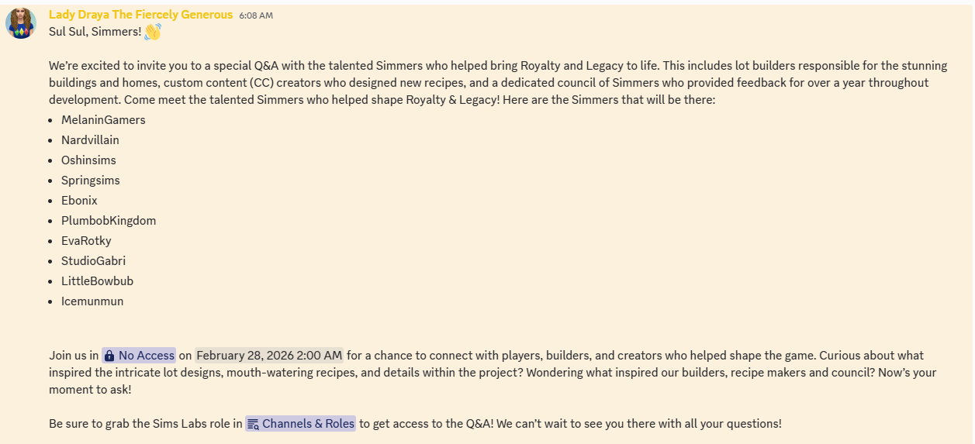The height and width of the screenshot is (444, 975).
Task: Click the Channels & Roles browse icon
Action: point(253,424)
